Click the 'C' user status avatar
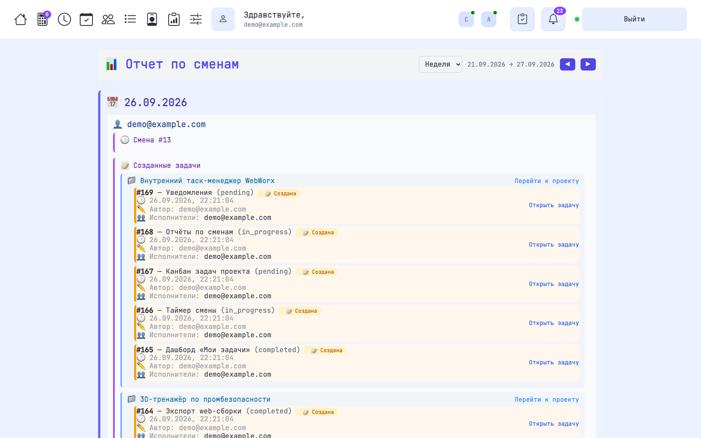701x438 pixels. point(466,19)
